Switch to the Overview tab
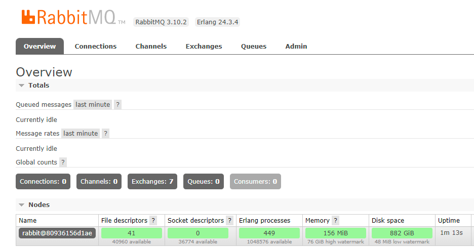The width and height of the screenshot is (474, 248). (39, 46)
